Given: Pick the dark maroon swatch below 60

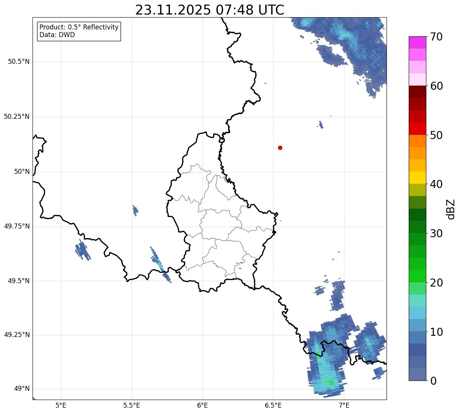Looking at the screenshot, I should [x=417, y=92].
